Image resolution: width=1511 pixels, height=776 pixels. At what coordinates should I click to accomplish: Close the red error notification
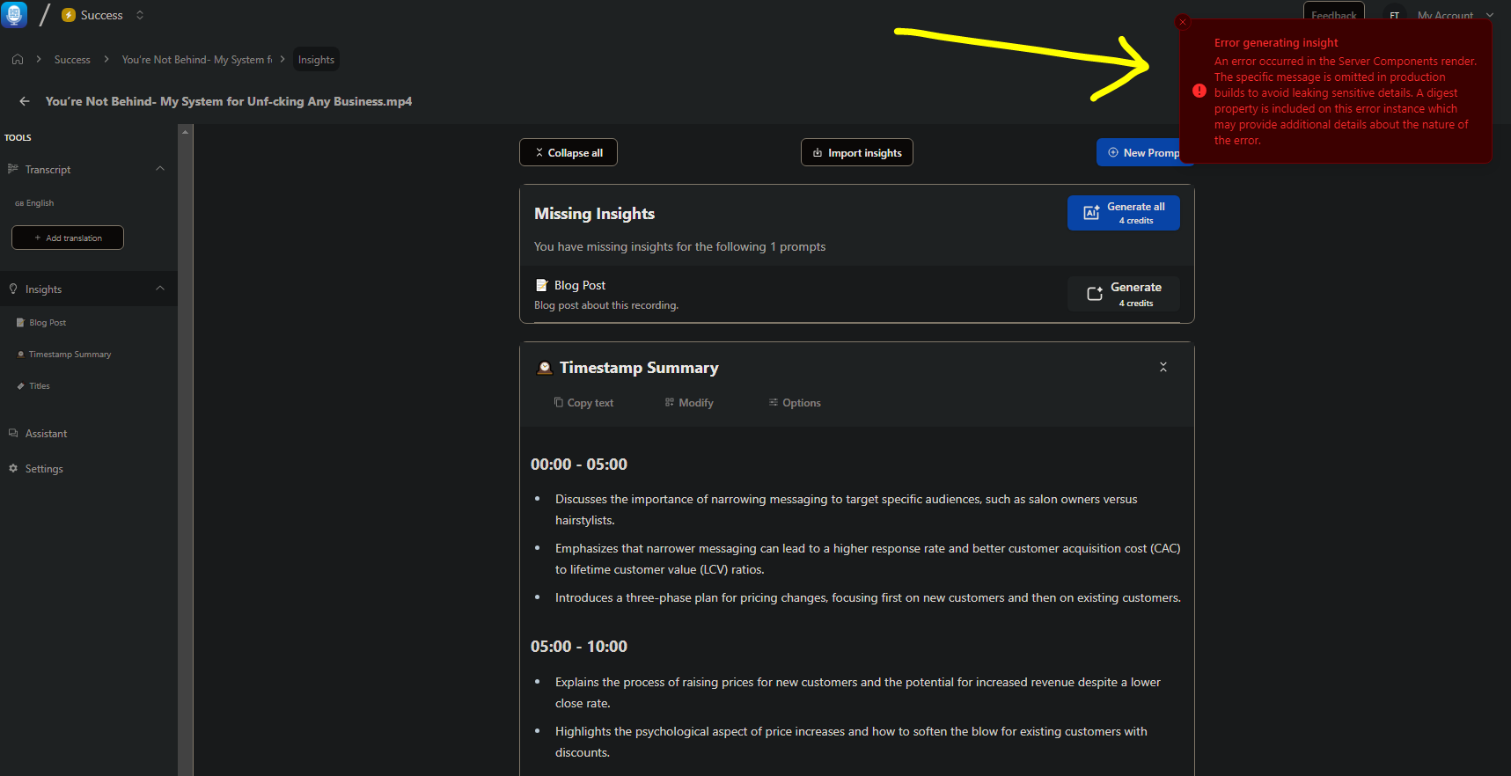coord(1183,22)
